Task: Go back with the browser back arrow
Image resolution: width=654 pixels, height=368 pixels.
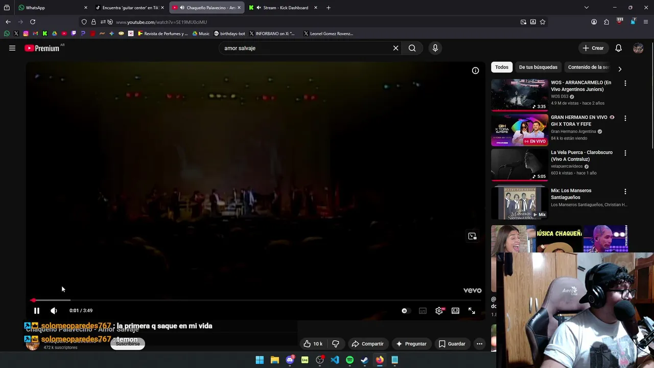Action: pyautogui.click(x=8, y=22)
